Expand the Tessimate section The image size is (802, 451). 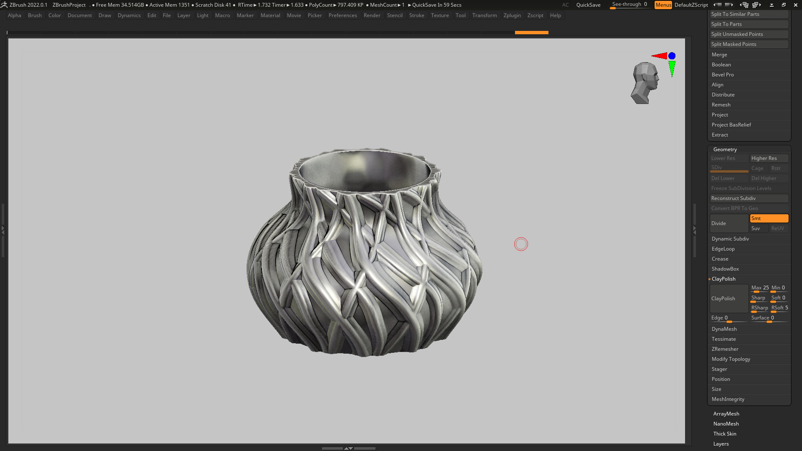point(723,339)
